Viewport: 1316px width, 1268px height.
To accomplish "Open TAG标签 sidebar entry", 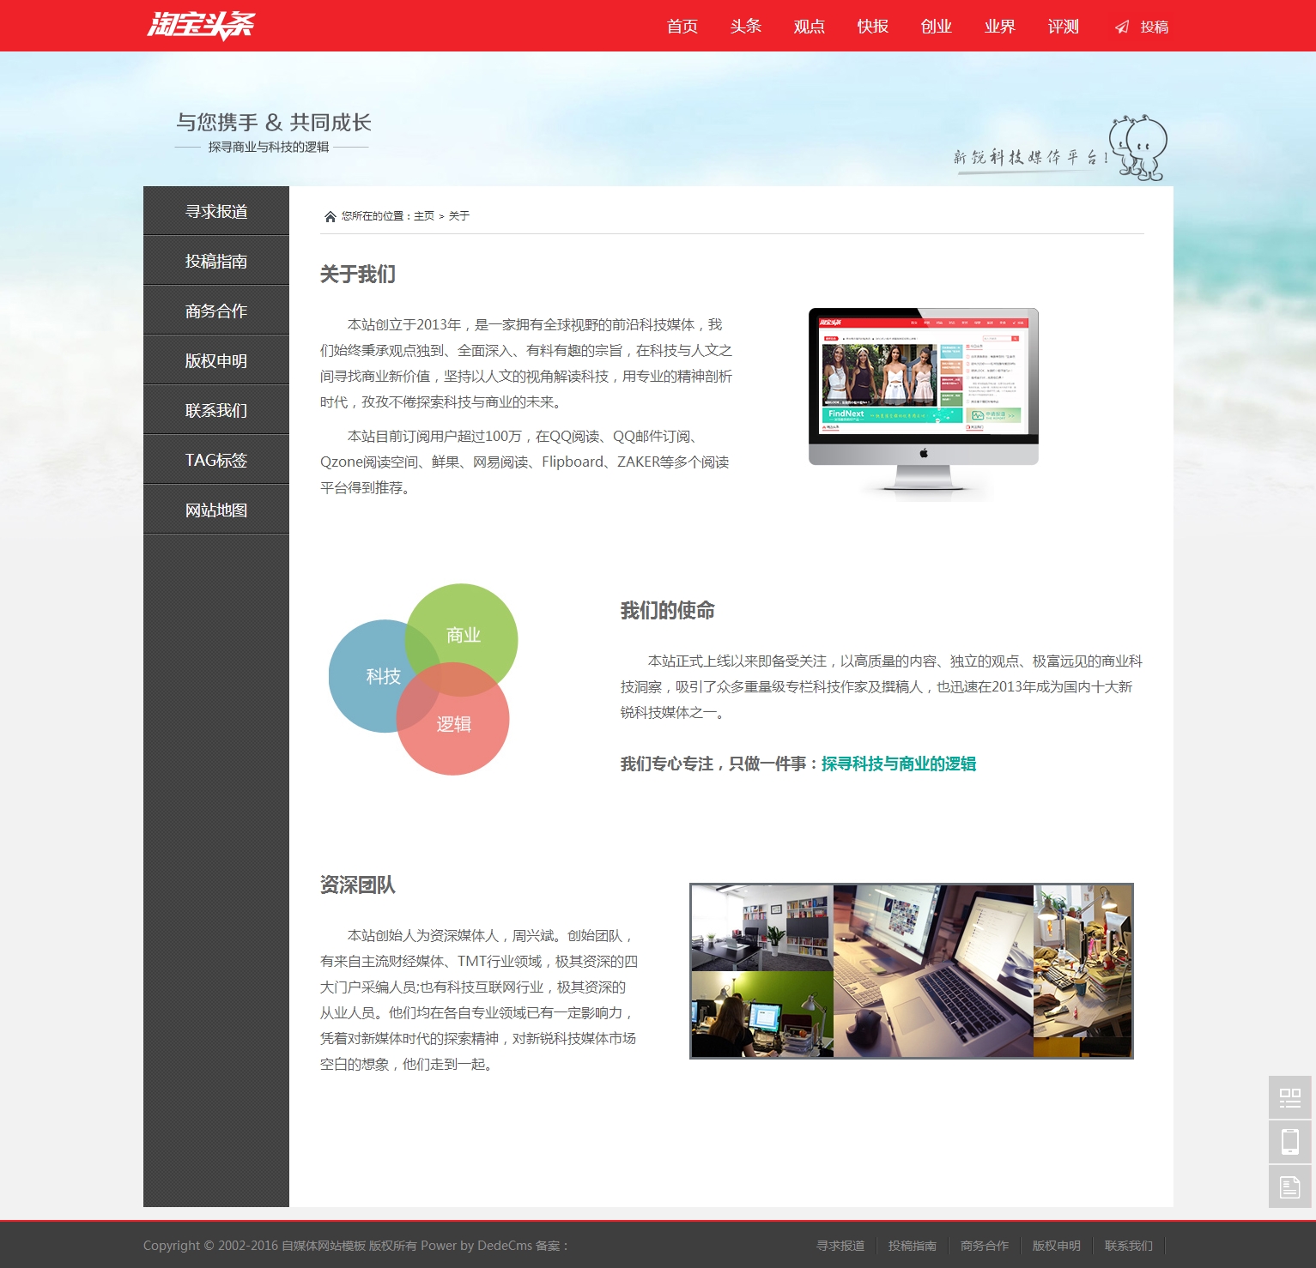I will (x=216, y=460).
